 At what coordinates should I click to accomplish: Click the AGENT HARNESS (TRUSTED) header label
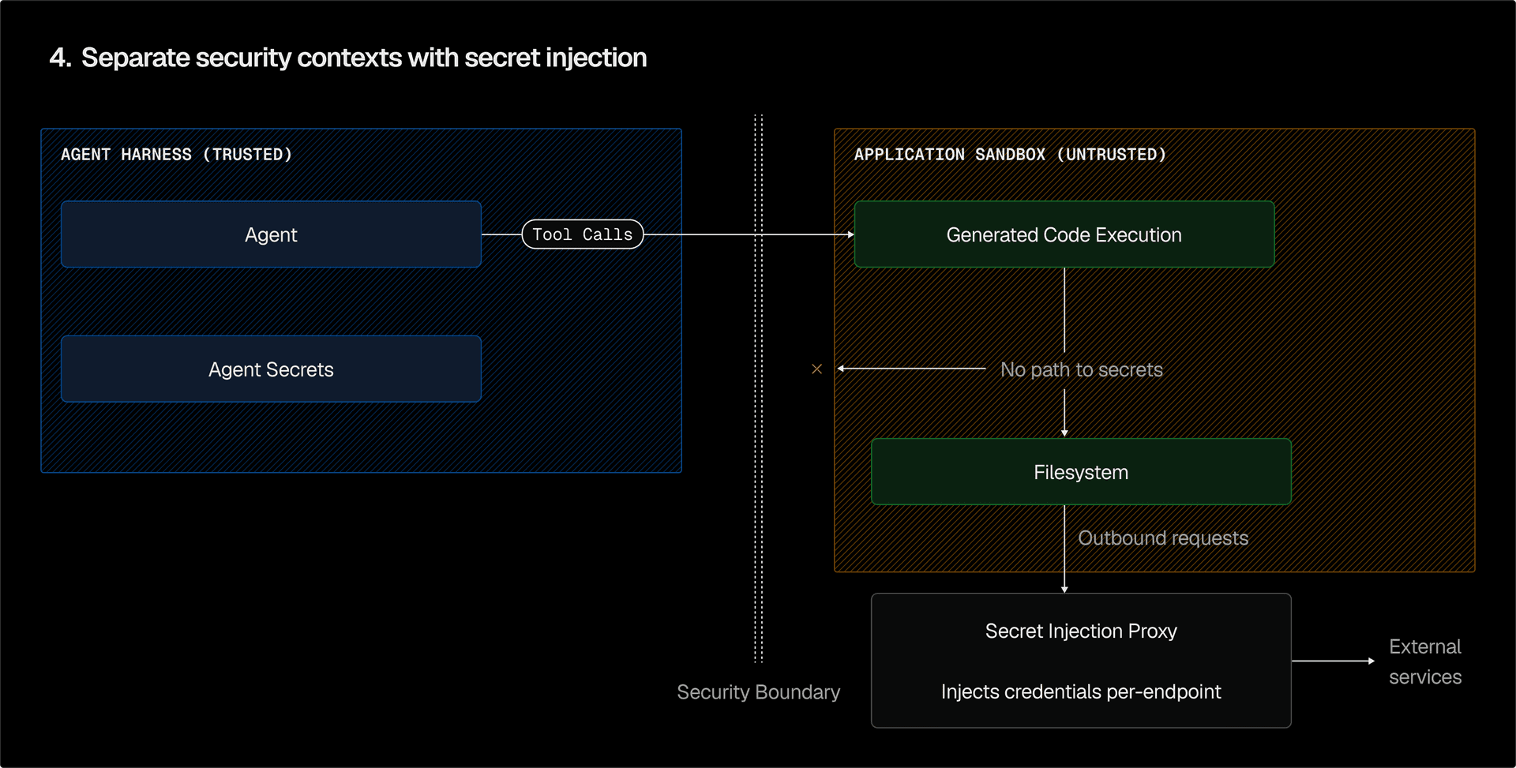(177, 154)
